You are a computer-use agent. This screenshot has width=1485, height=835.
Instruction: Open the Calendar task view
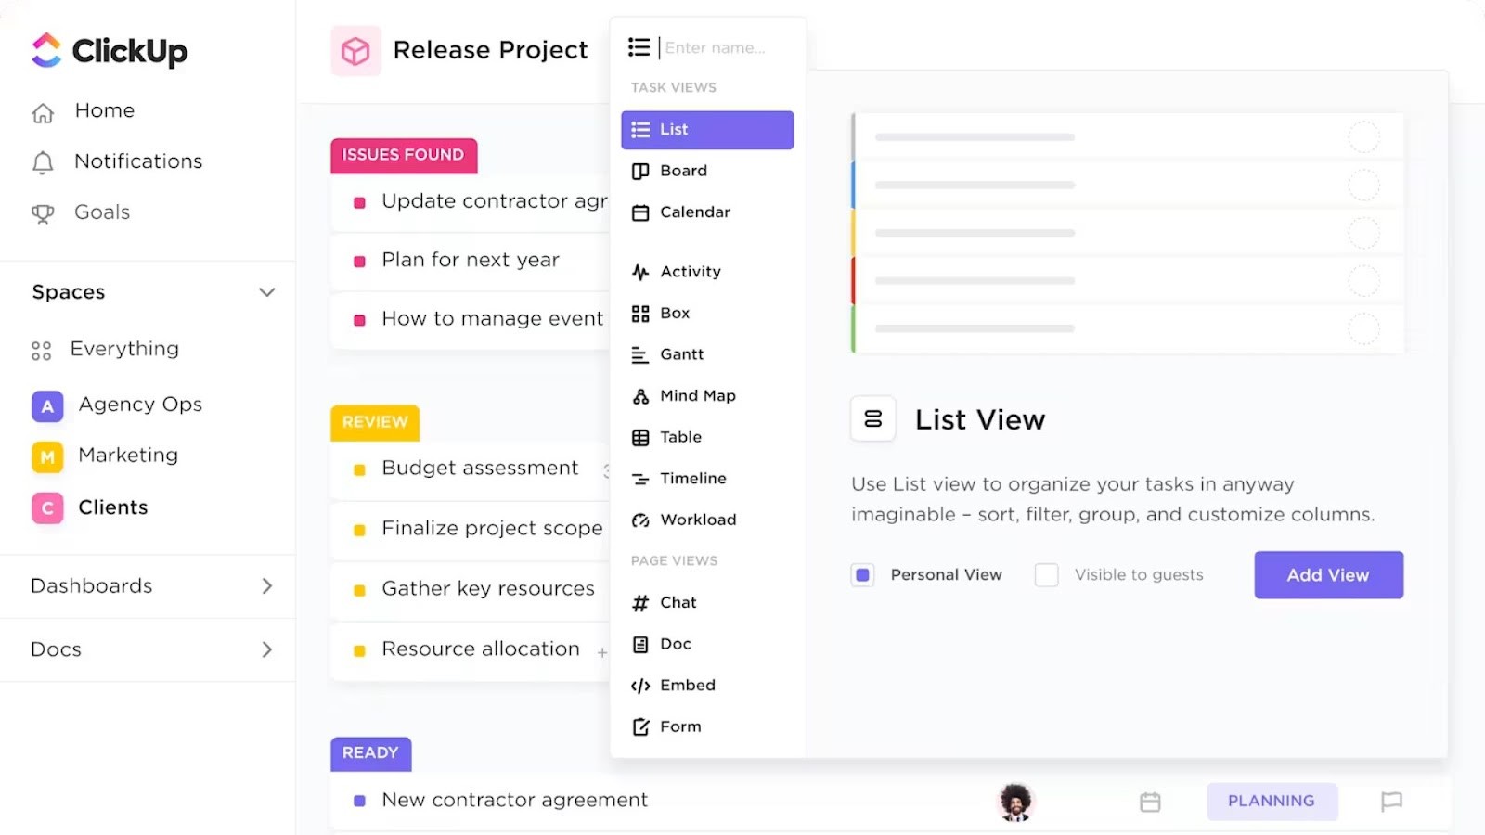coord(693,212)
